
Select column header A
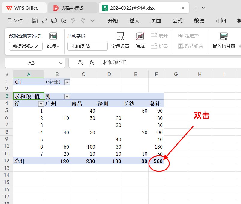[29, 74]
